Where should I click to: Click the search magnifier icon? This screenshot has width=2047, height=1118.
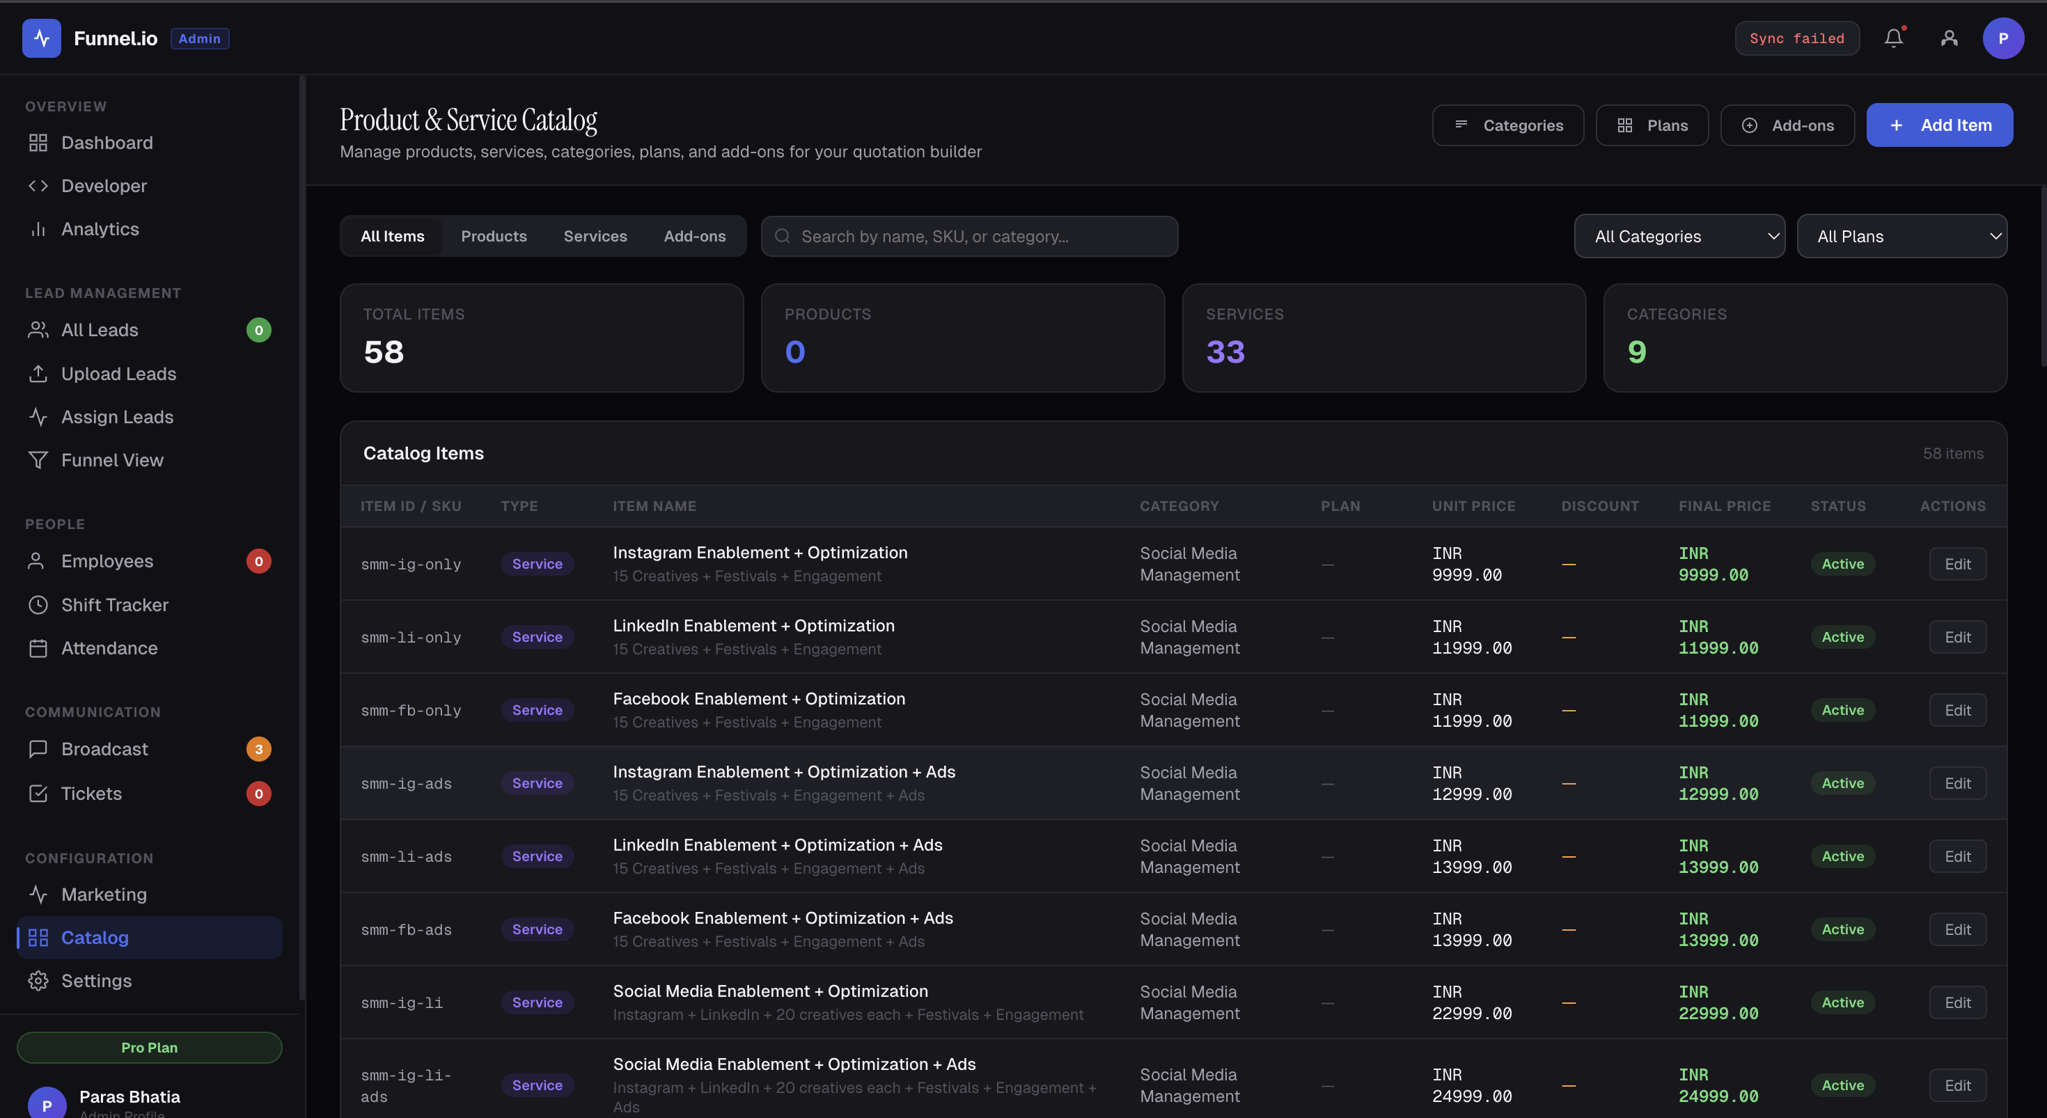pos(782,236)
